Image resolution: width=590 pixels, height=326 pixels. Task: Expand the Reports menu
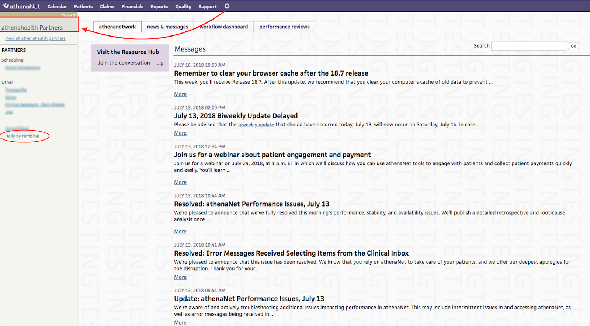pos(159,7)
